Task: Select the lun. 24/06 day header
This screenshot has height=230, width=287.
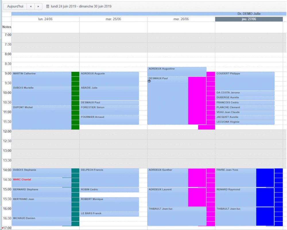Action: (x=45, y=19)
